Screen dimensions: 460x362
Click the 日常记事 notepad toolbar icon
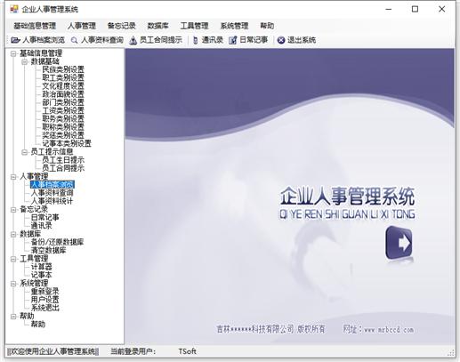pyautogui.click(x=233, y=40)
